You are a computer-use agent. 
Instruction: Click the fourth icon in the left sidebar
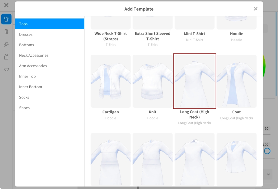tap(6, 57)
